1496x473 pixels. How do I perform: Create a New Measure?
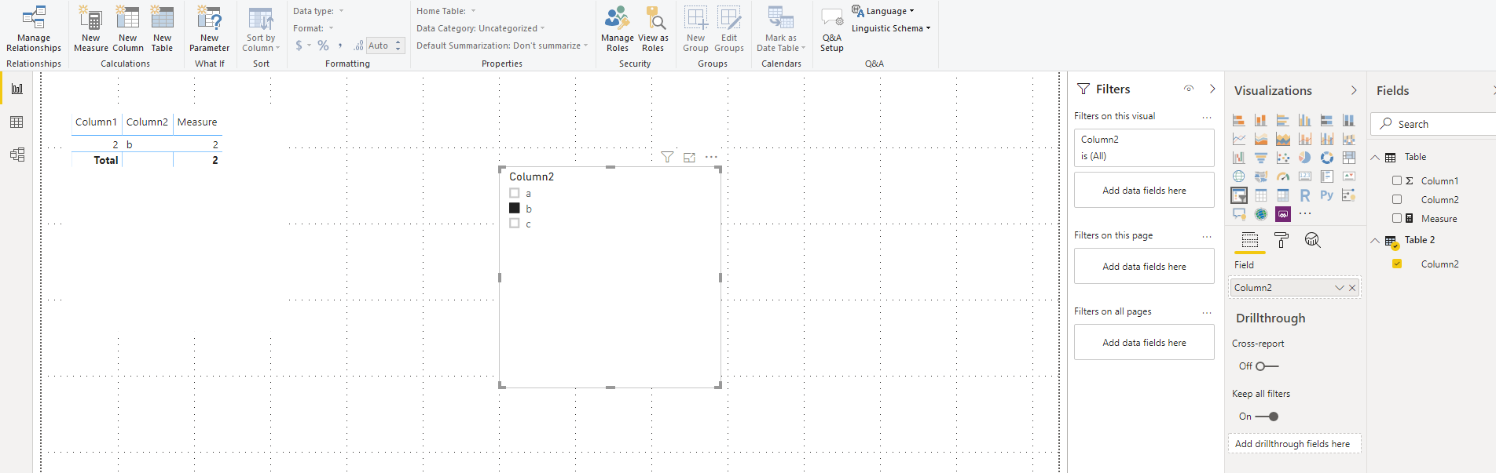(x=91, y=29)
